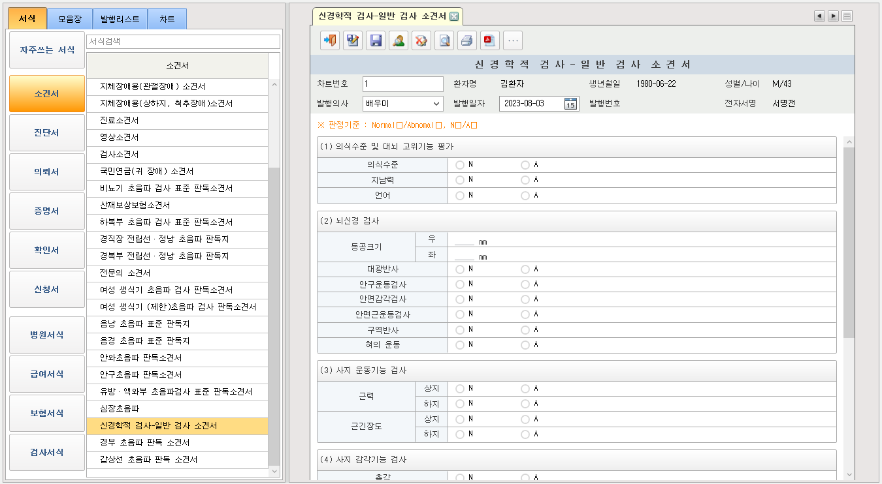Viewport: 882px width, 484px height.
Task: Expand the 발행의사 dropdown
Action: tap(436, 104)
